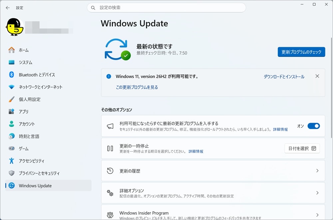Viewport: 333px width, 220px height.
Task: Click the 設定の検索 search field
Action: point(166,8)
